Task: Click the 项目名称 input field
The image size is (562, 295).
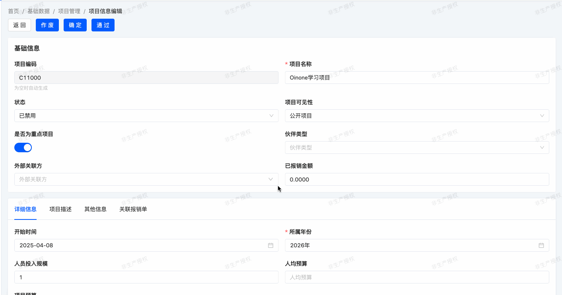Action: point(416,78)
